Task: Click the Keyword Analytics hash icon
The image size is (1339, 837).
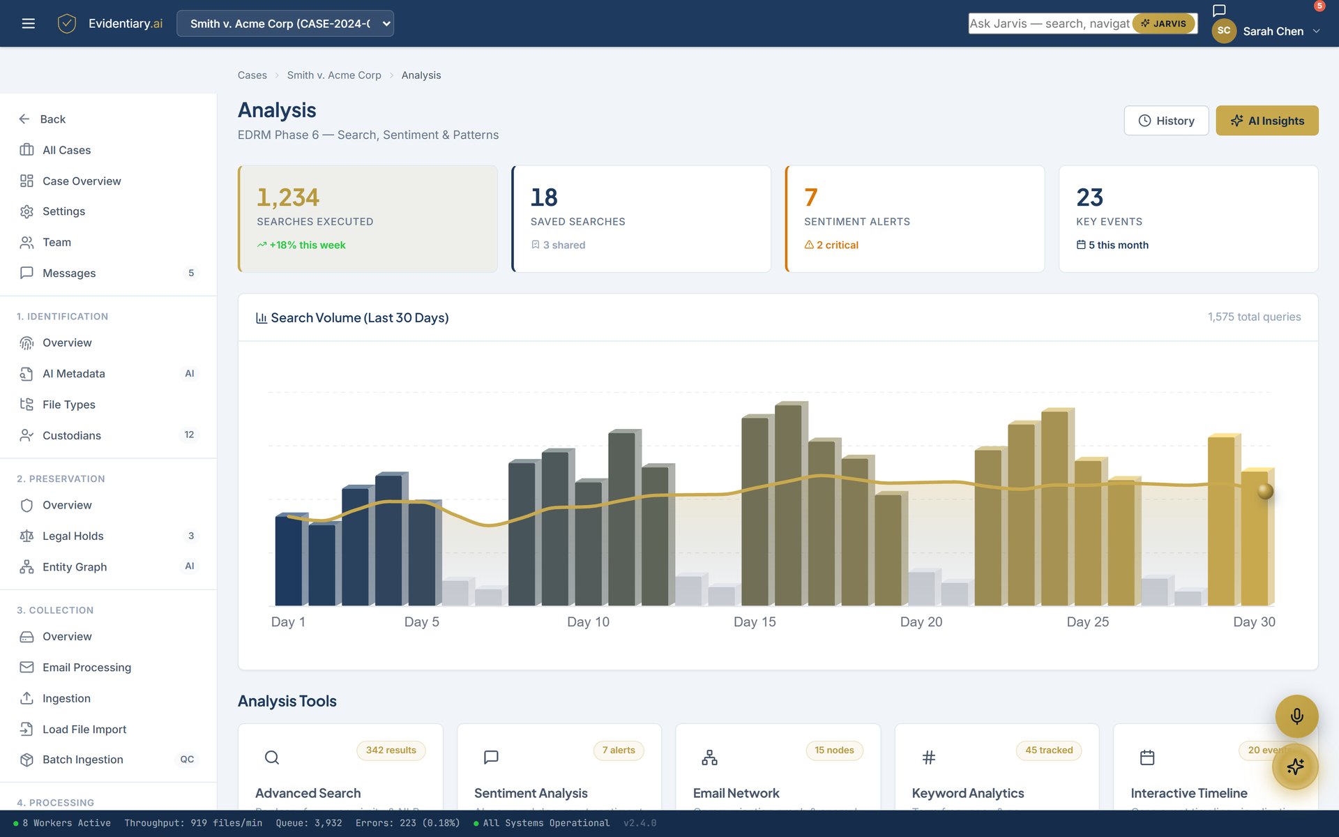Action: coord(929,757)
